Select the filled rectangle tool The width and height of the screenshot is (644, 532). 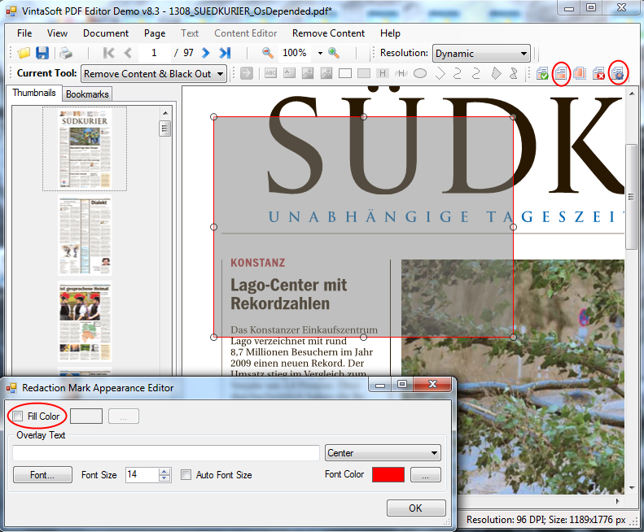[x=363, y=73]
